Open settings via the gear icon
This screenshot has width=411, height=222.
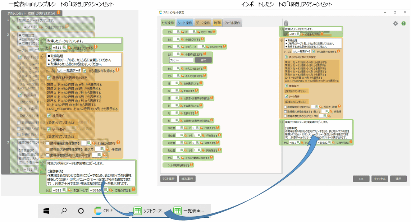pyautogui.click(x=395, y=23)
